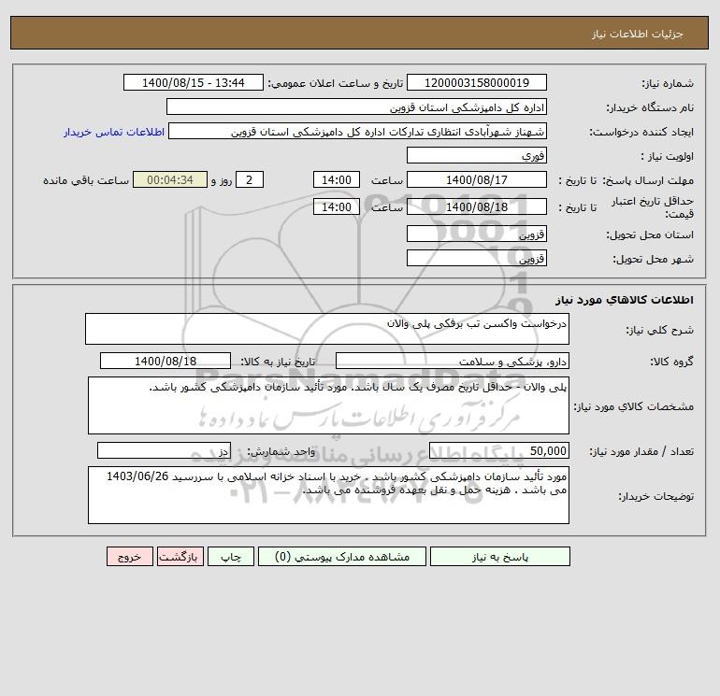Click goods specification text area 'پلی والان'
This screenshot has width=720, height=696.
pyautogui.click(x=328, y=405)
